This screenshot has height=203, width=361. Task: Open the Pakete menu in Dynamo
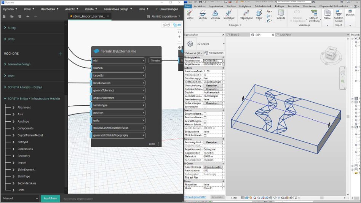click(x=91, y=9)
